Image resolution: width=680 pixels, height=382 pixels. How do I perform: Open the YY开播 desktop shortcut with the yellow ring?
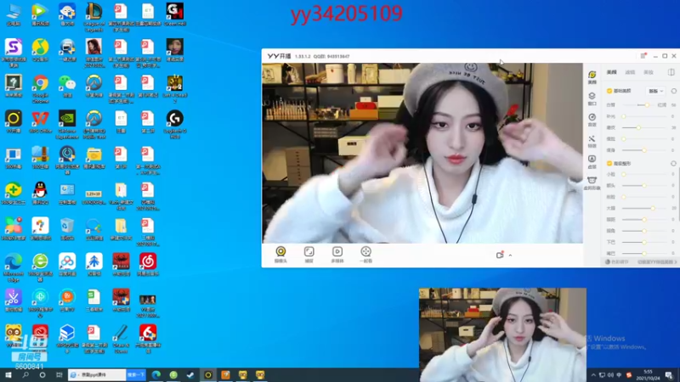point(14,121)
